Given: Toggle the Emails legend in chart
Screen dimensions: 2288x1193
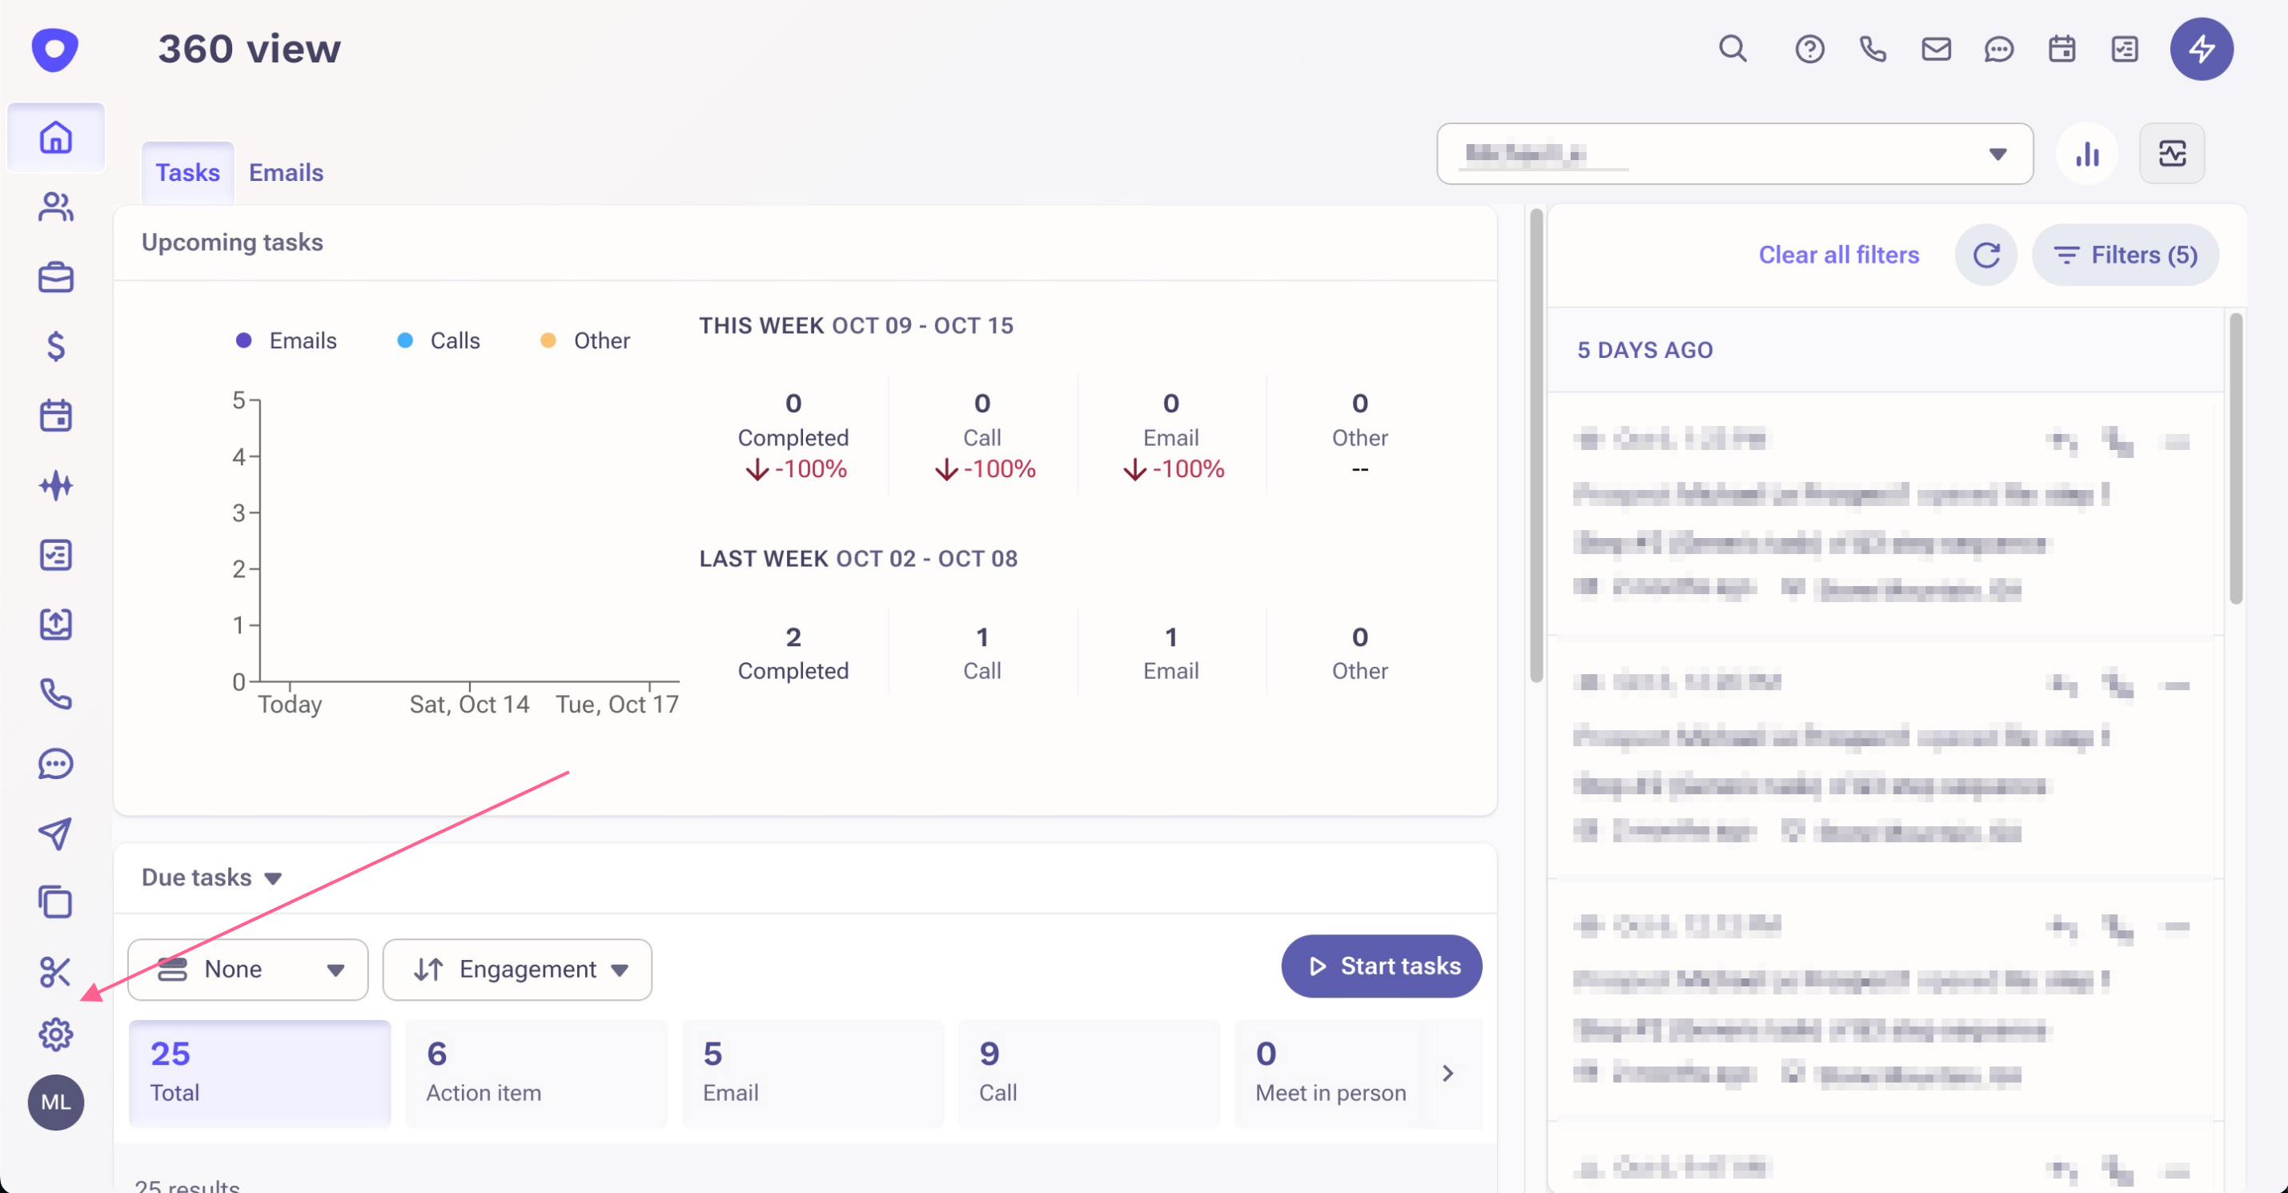Looking at the screenshot, I should [x=286, y=340].
